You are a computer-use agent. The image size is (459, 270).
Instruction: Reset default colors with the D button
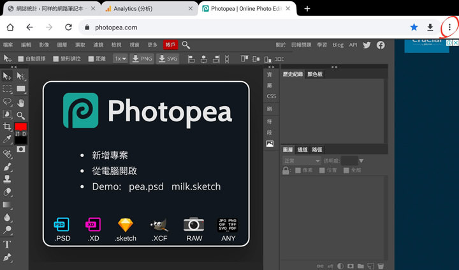(24, 133)
